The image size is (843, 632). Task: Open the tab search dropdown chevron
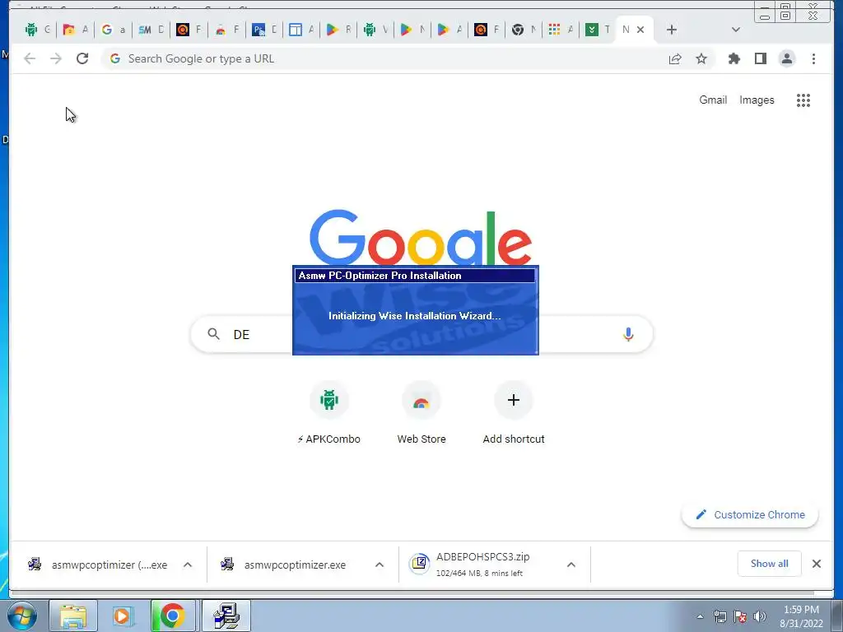[x=736, y=30]
